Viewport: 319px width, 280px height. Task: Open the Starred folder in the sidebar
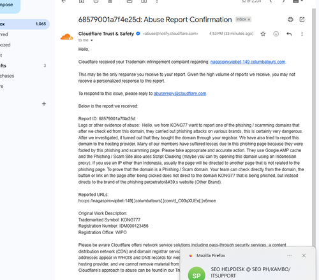pos(4,34)
